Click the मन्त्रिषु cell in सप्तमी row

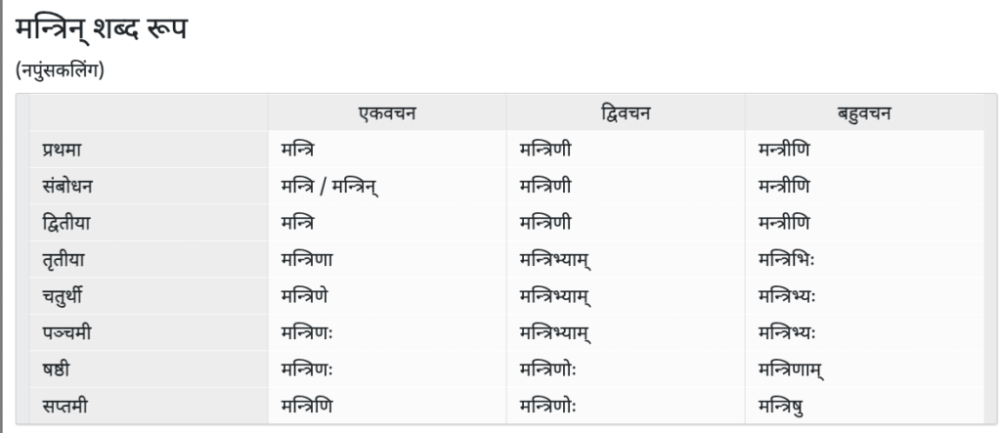782,406
